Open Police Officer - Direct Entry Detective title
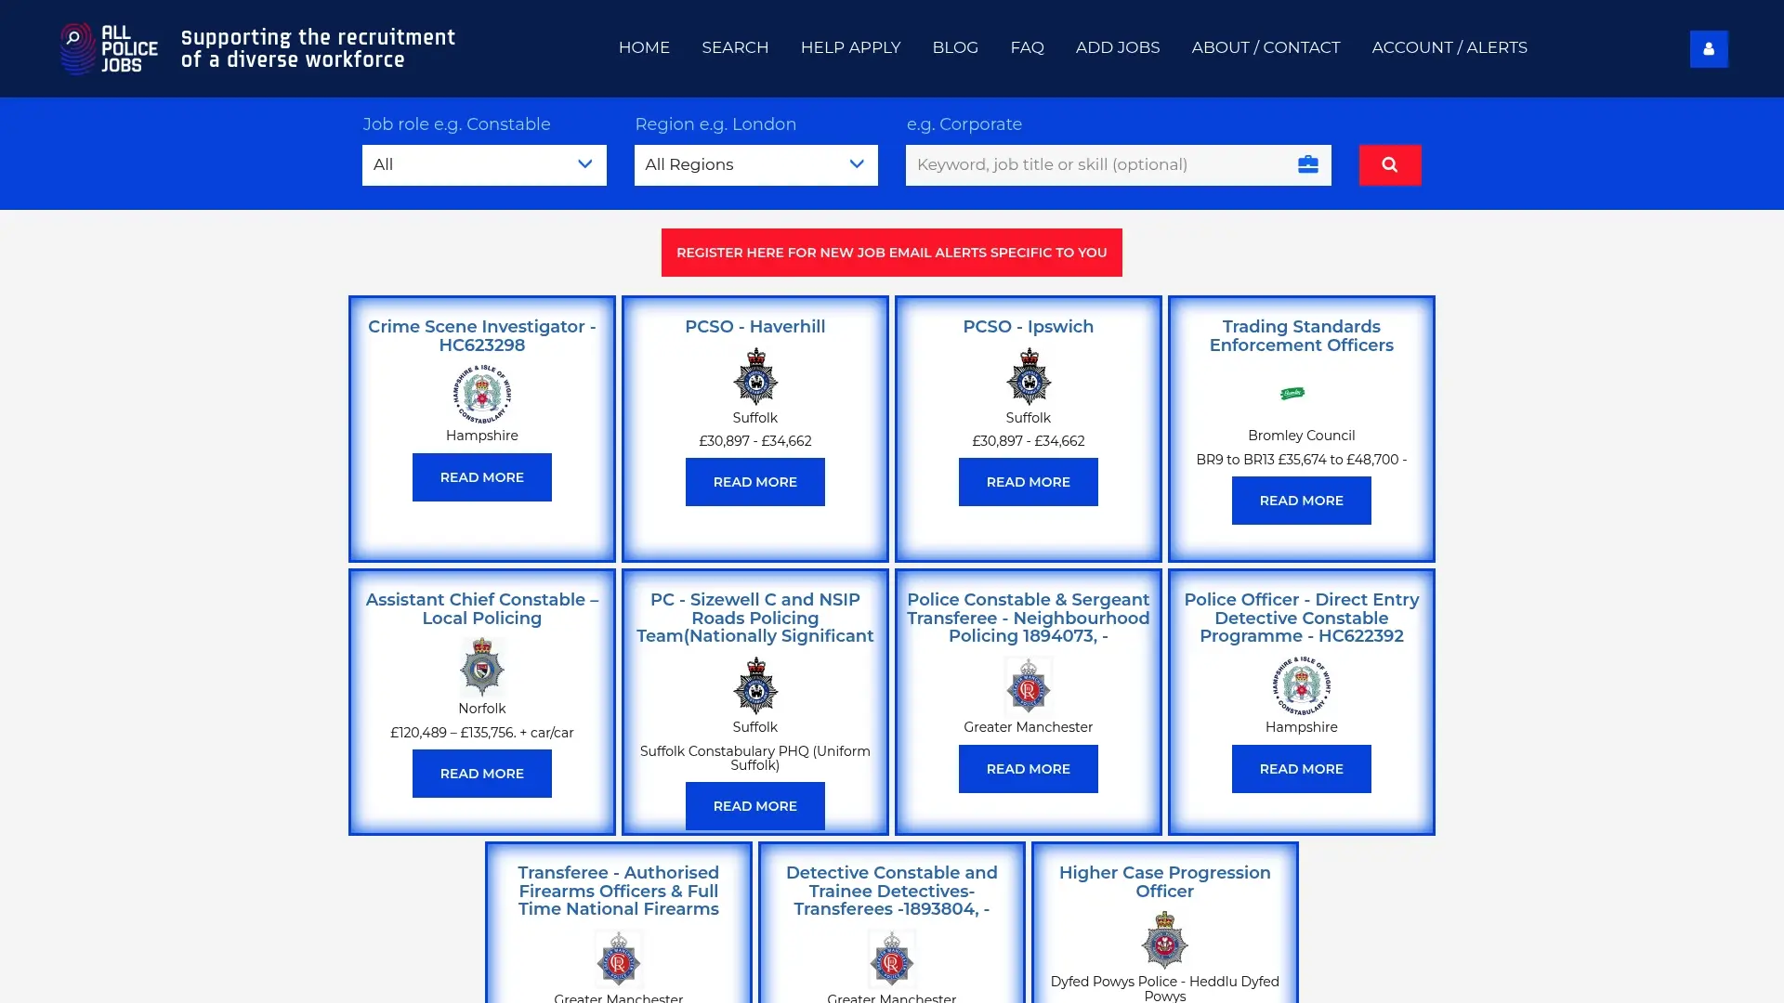This screenshot has width=1784, height=1003. [1302, 618]
